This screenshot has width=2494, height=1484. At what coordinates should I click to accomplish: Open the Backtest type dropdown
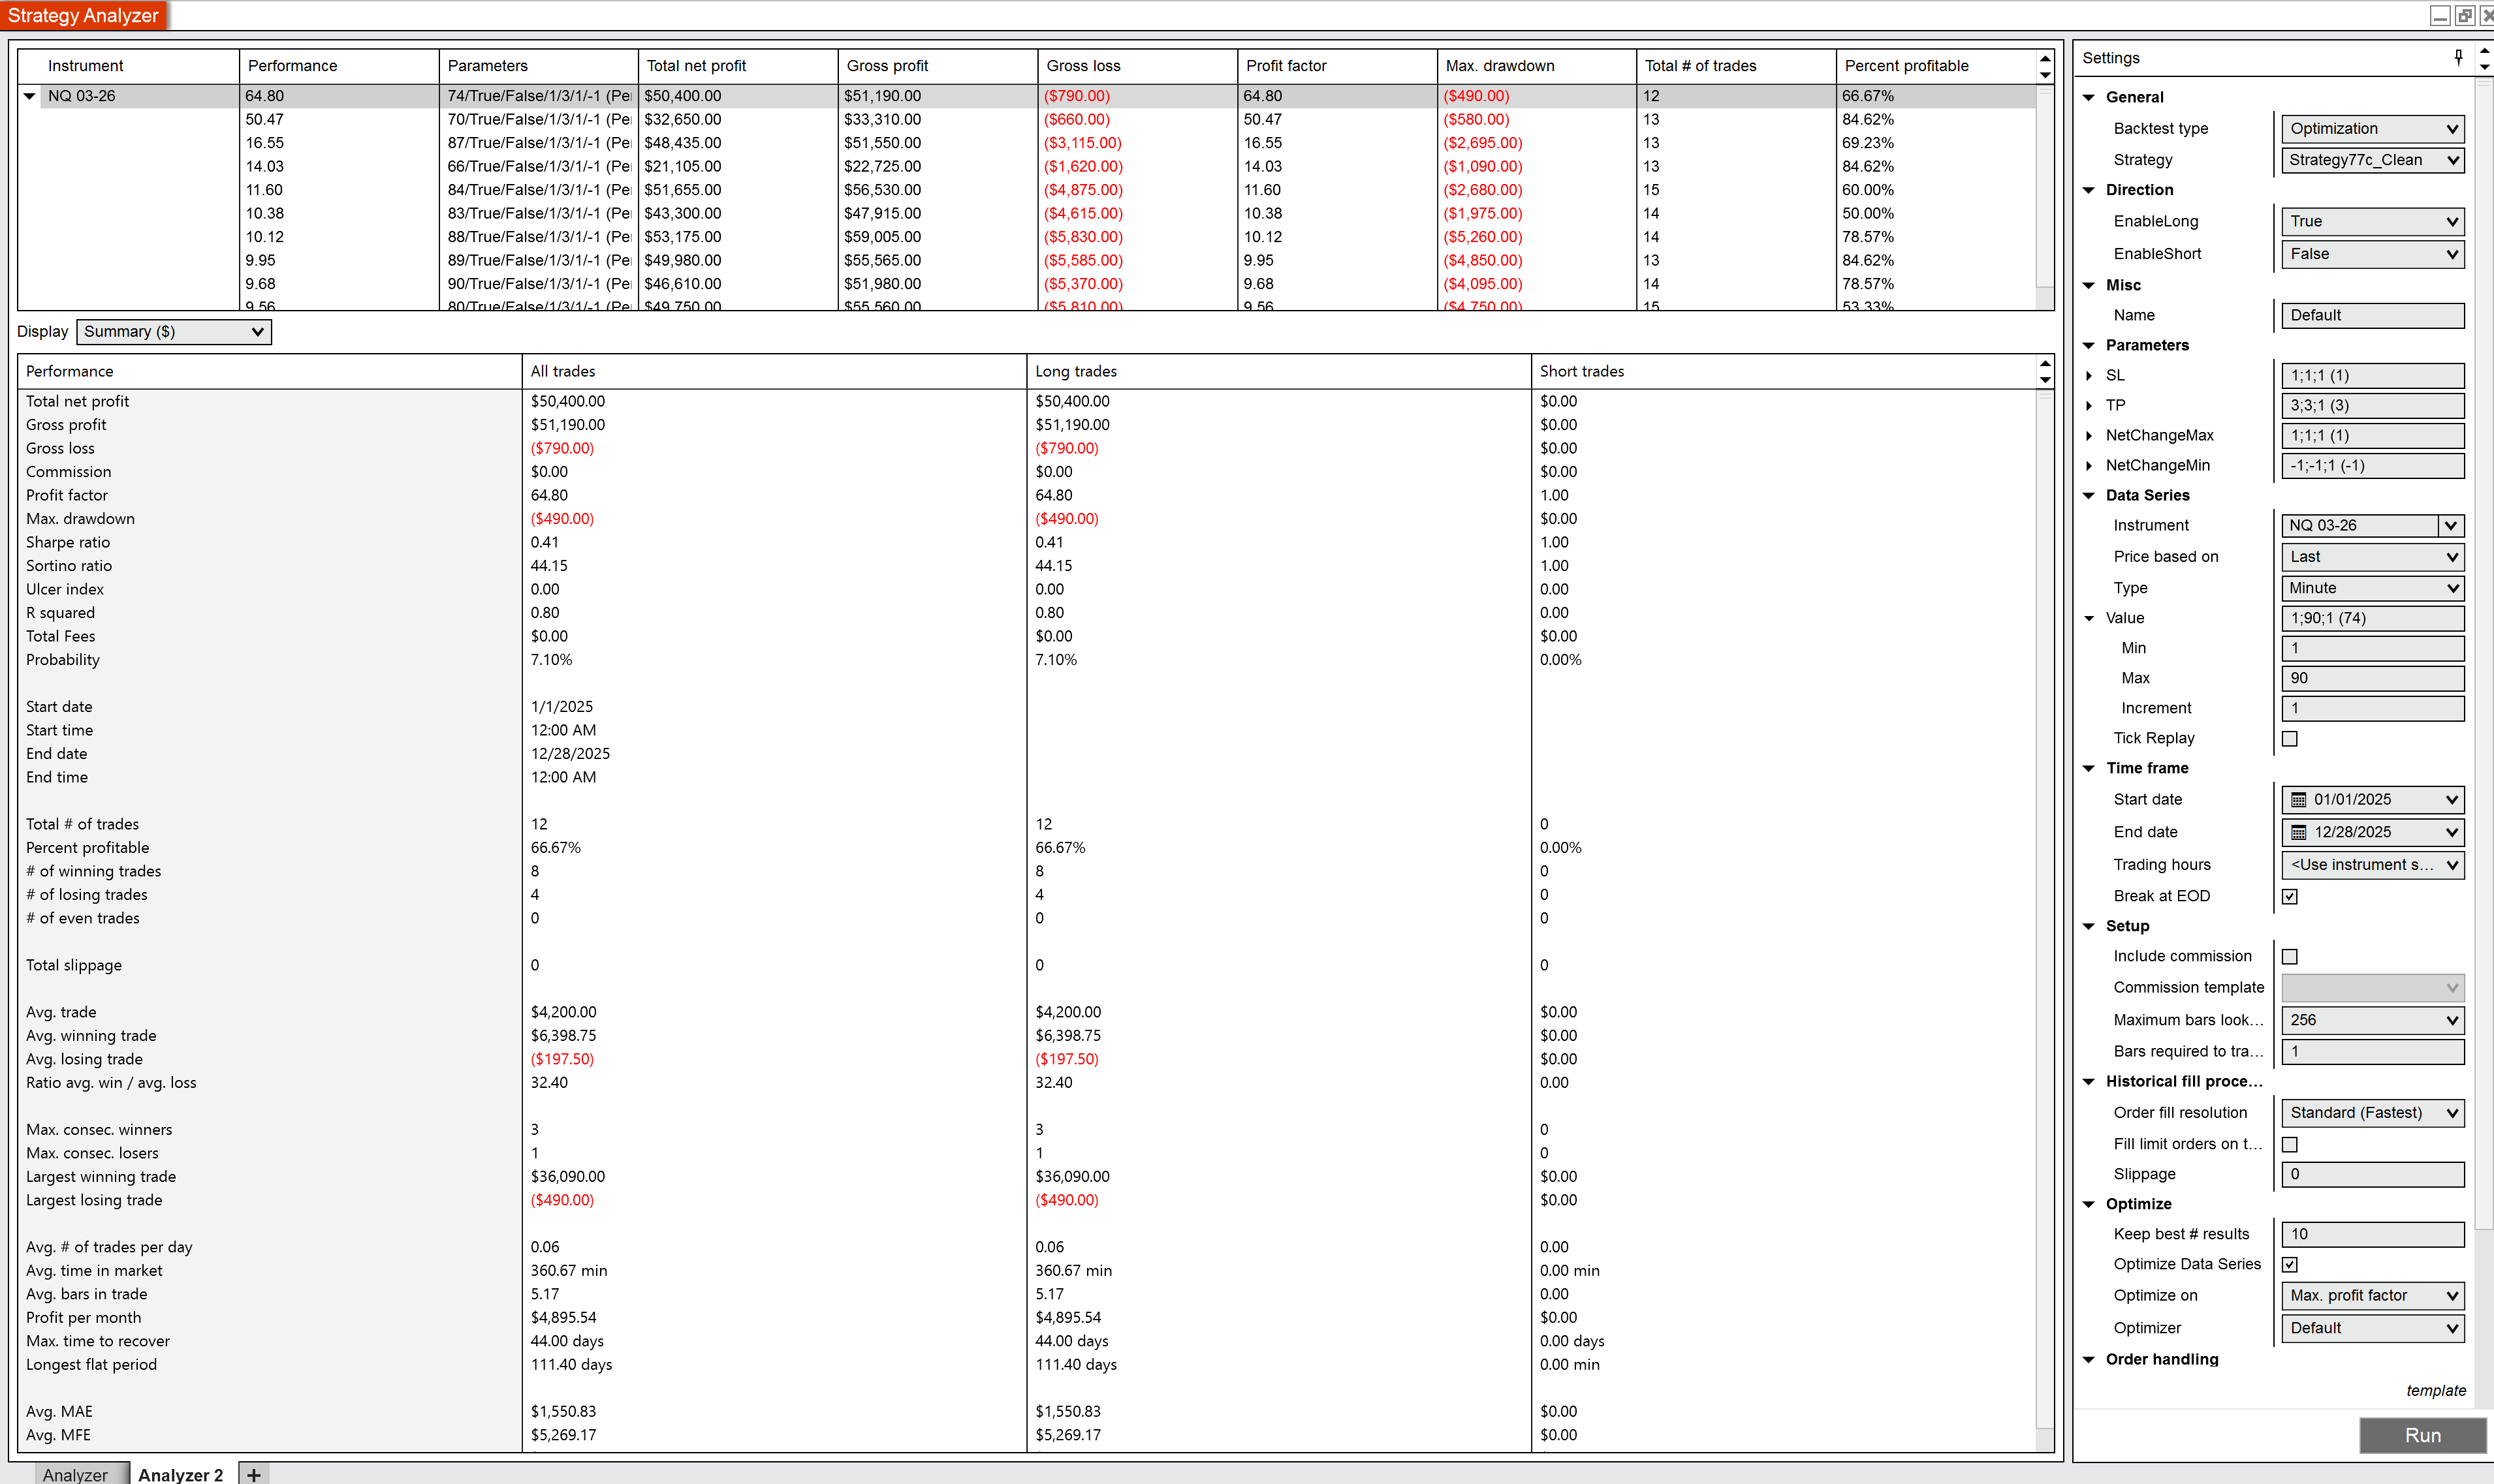(x=2372, y=129)
